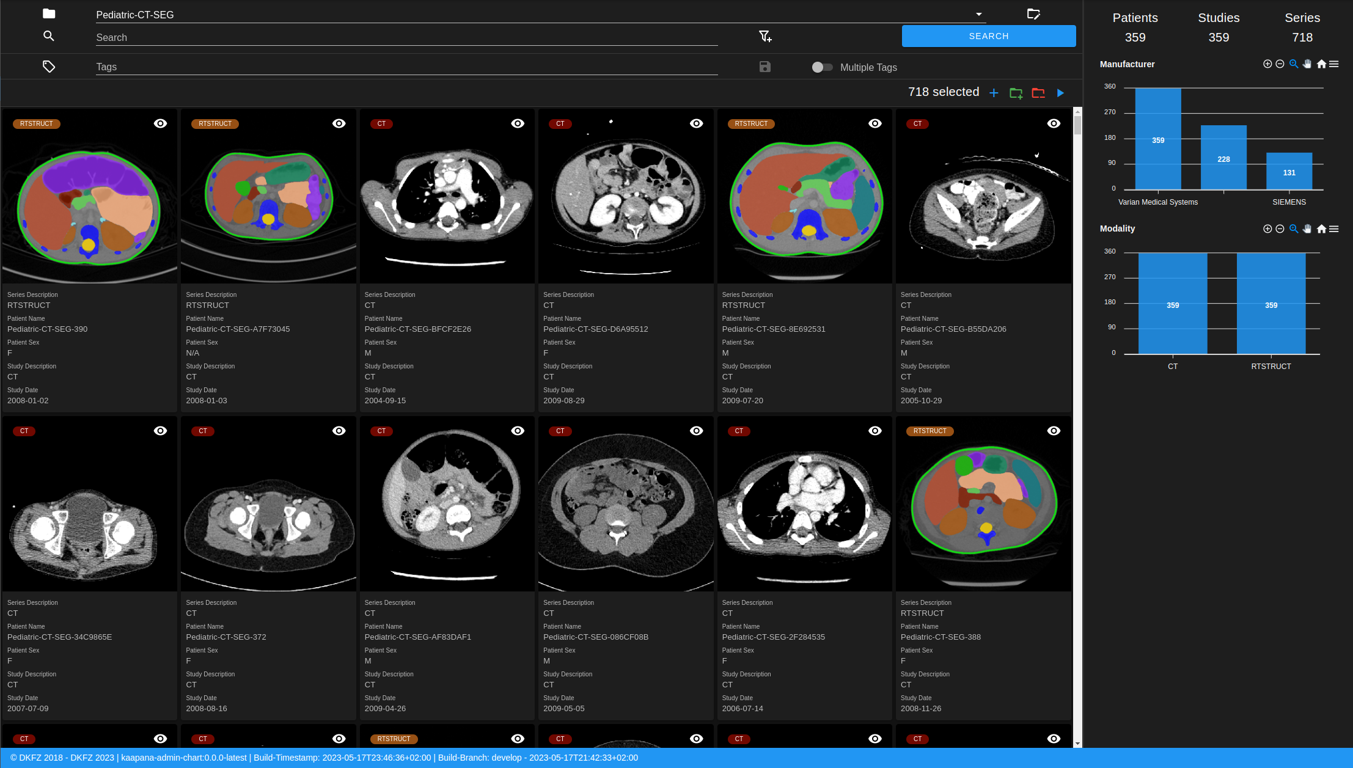Click the dataset folder icon
The image size is (1353, 768).
[49, 13]
